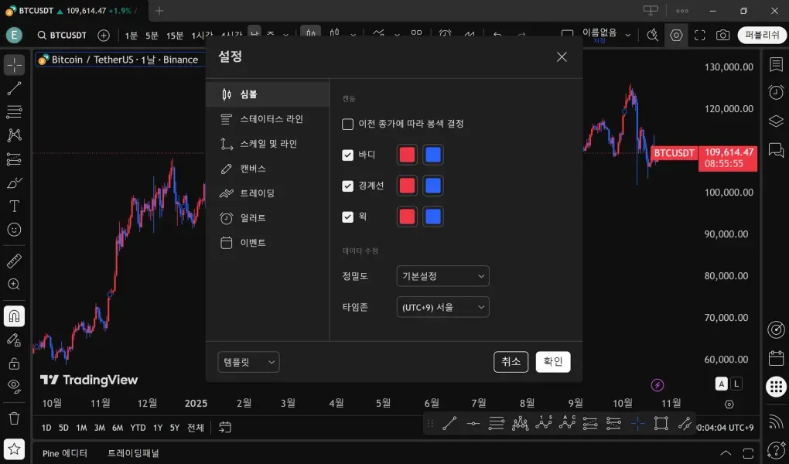
Task: Open the economic calendar panel
Action: (x=776, y=357)
